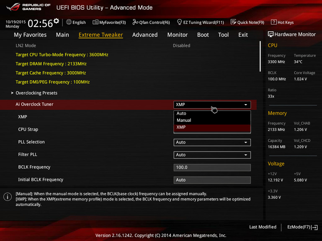The image size is (322, 241).
Task: Click the BCLK Frequency label
Action: point(34,167)
